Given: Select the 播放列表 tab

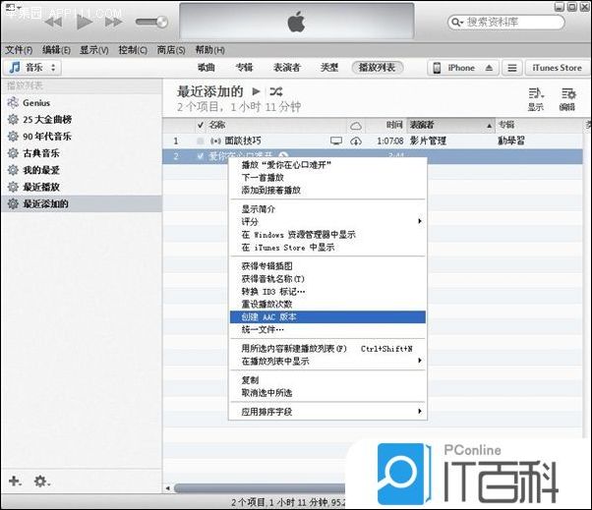Looking at the screenshot, I should [x=378, y=68].
